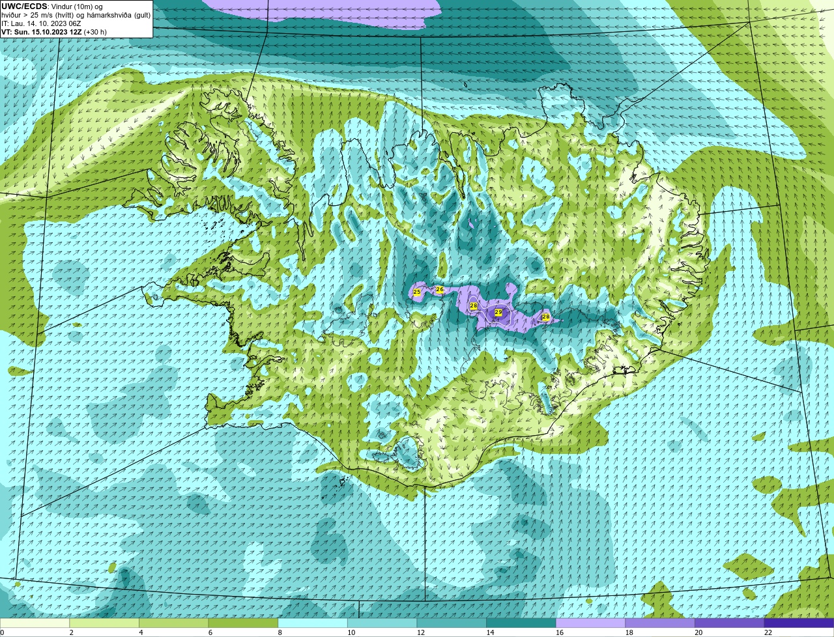The width and height of the screenshot is (834, 637).
Task: Click the "UWC/ECDS" title text
Action: (24, 7)
